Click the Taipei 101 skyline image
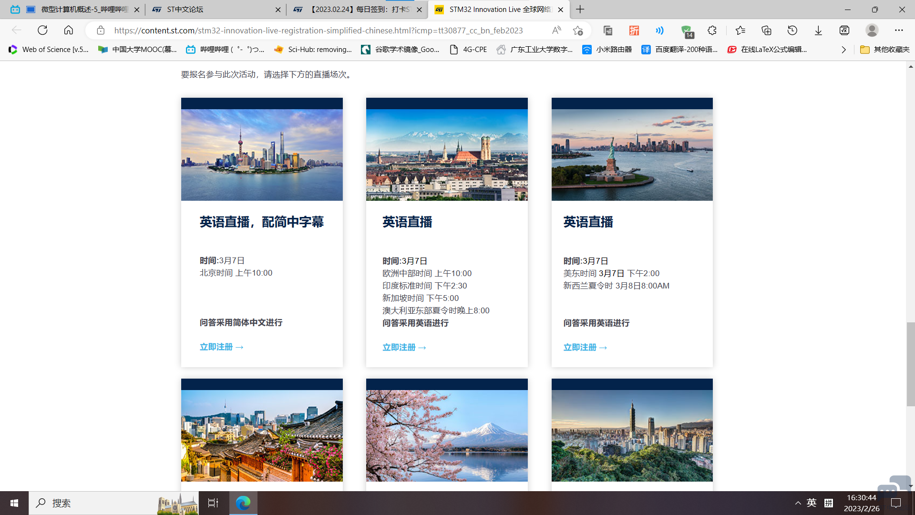The height and width of the screenshot is (515, 915). tap(632, 435)
